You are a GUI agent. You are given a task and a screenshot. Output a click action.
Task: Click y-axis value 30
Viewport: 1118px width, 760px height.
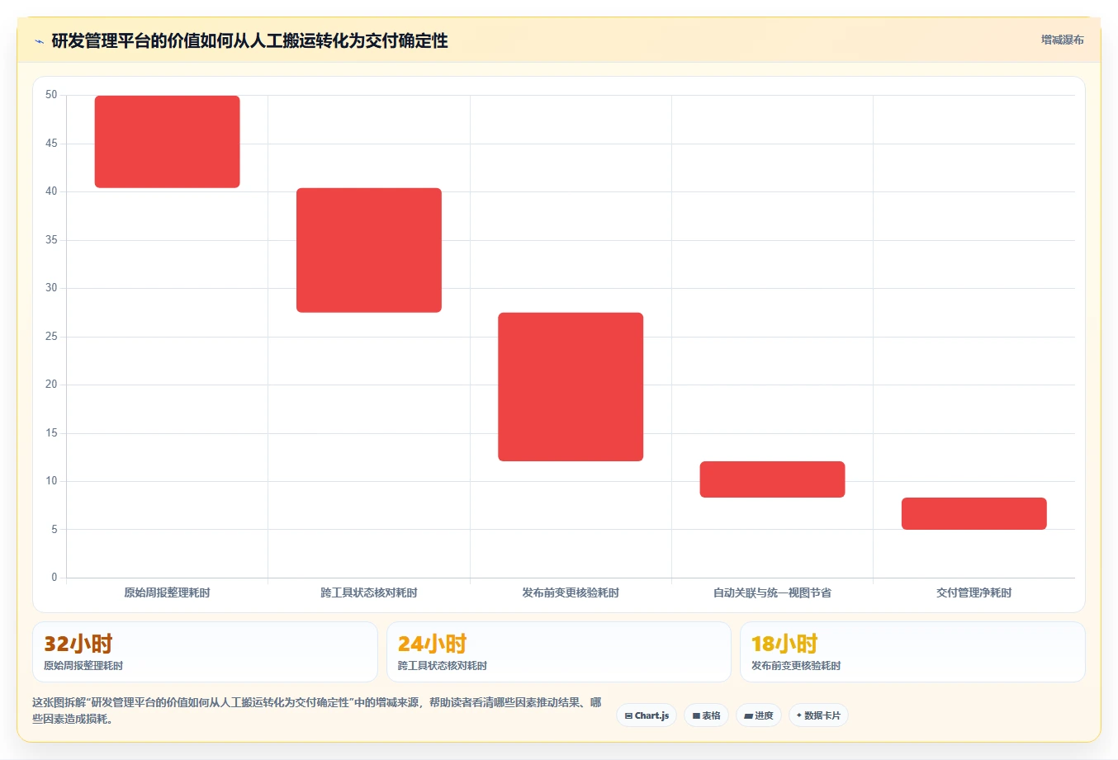(x=51, y=288)
